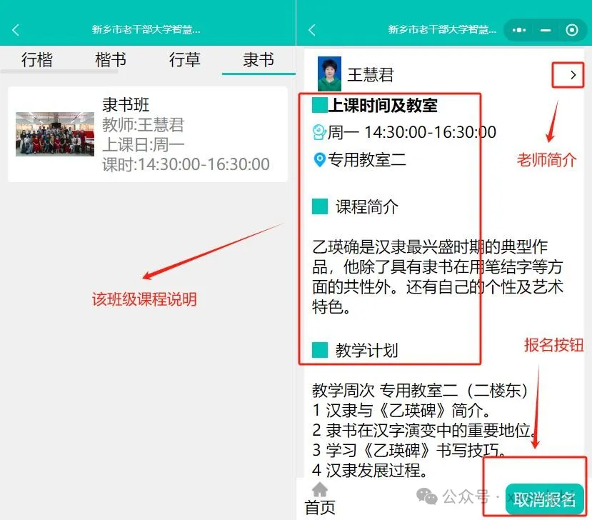This screenshot has width=592, height=520.
Task: Tap the back arrow on the left screen
Action: coord(16,30)
